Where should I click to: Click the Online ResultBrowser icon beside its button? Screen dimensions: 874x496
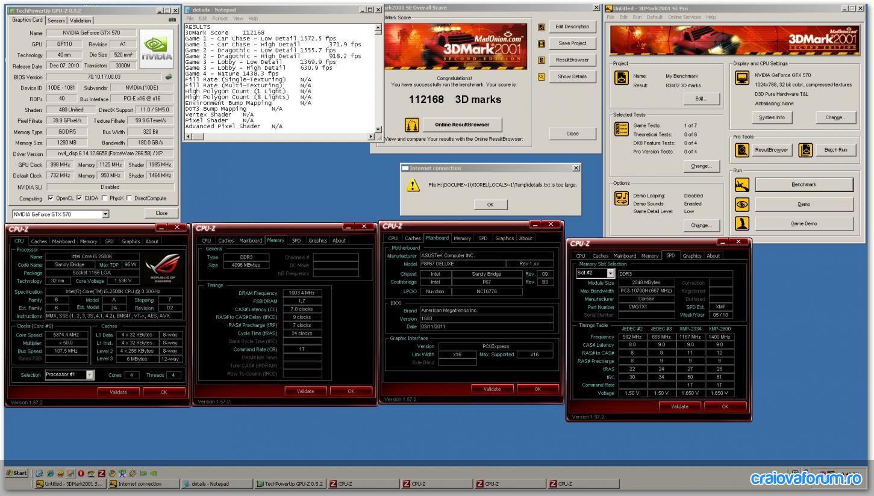413,125
